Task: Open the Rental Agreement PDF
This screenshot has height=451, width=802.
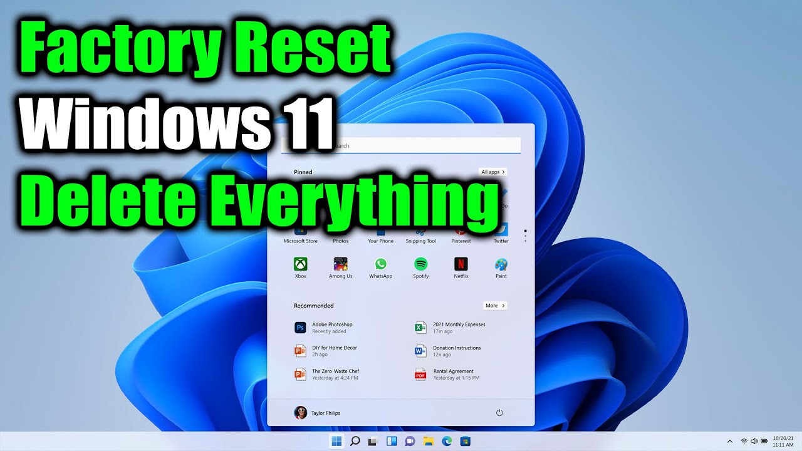Action: (447, 375)
